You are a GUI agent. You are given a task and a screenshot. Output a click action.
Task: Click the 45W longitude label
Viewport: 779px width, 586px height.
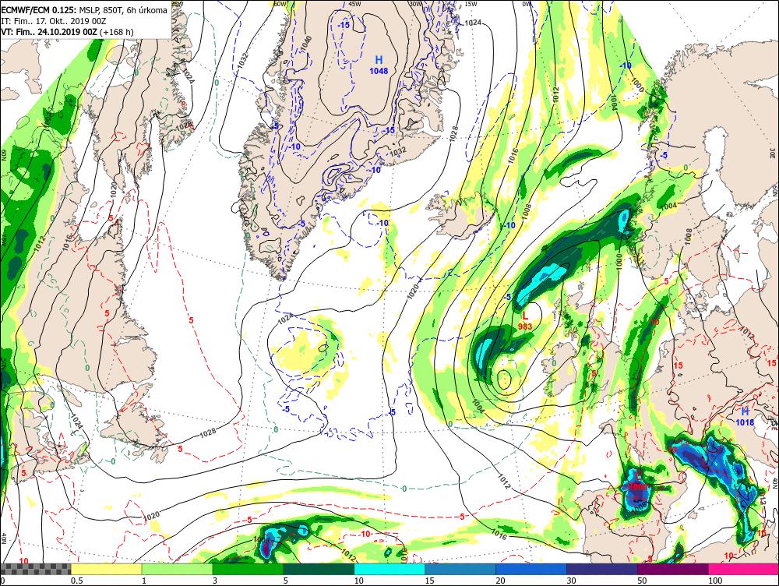click(354, 3)
